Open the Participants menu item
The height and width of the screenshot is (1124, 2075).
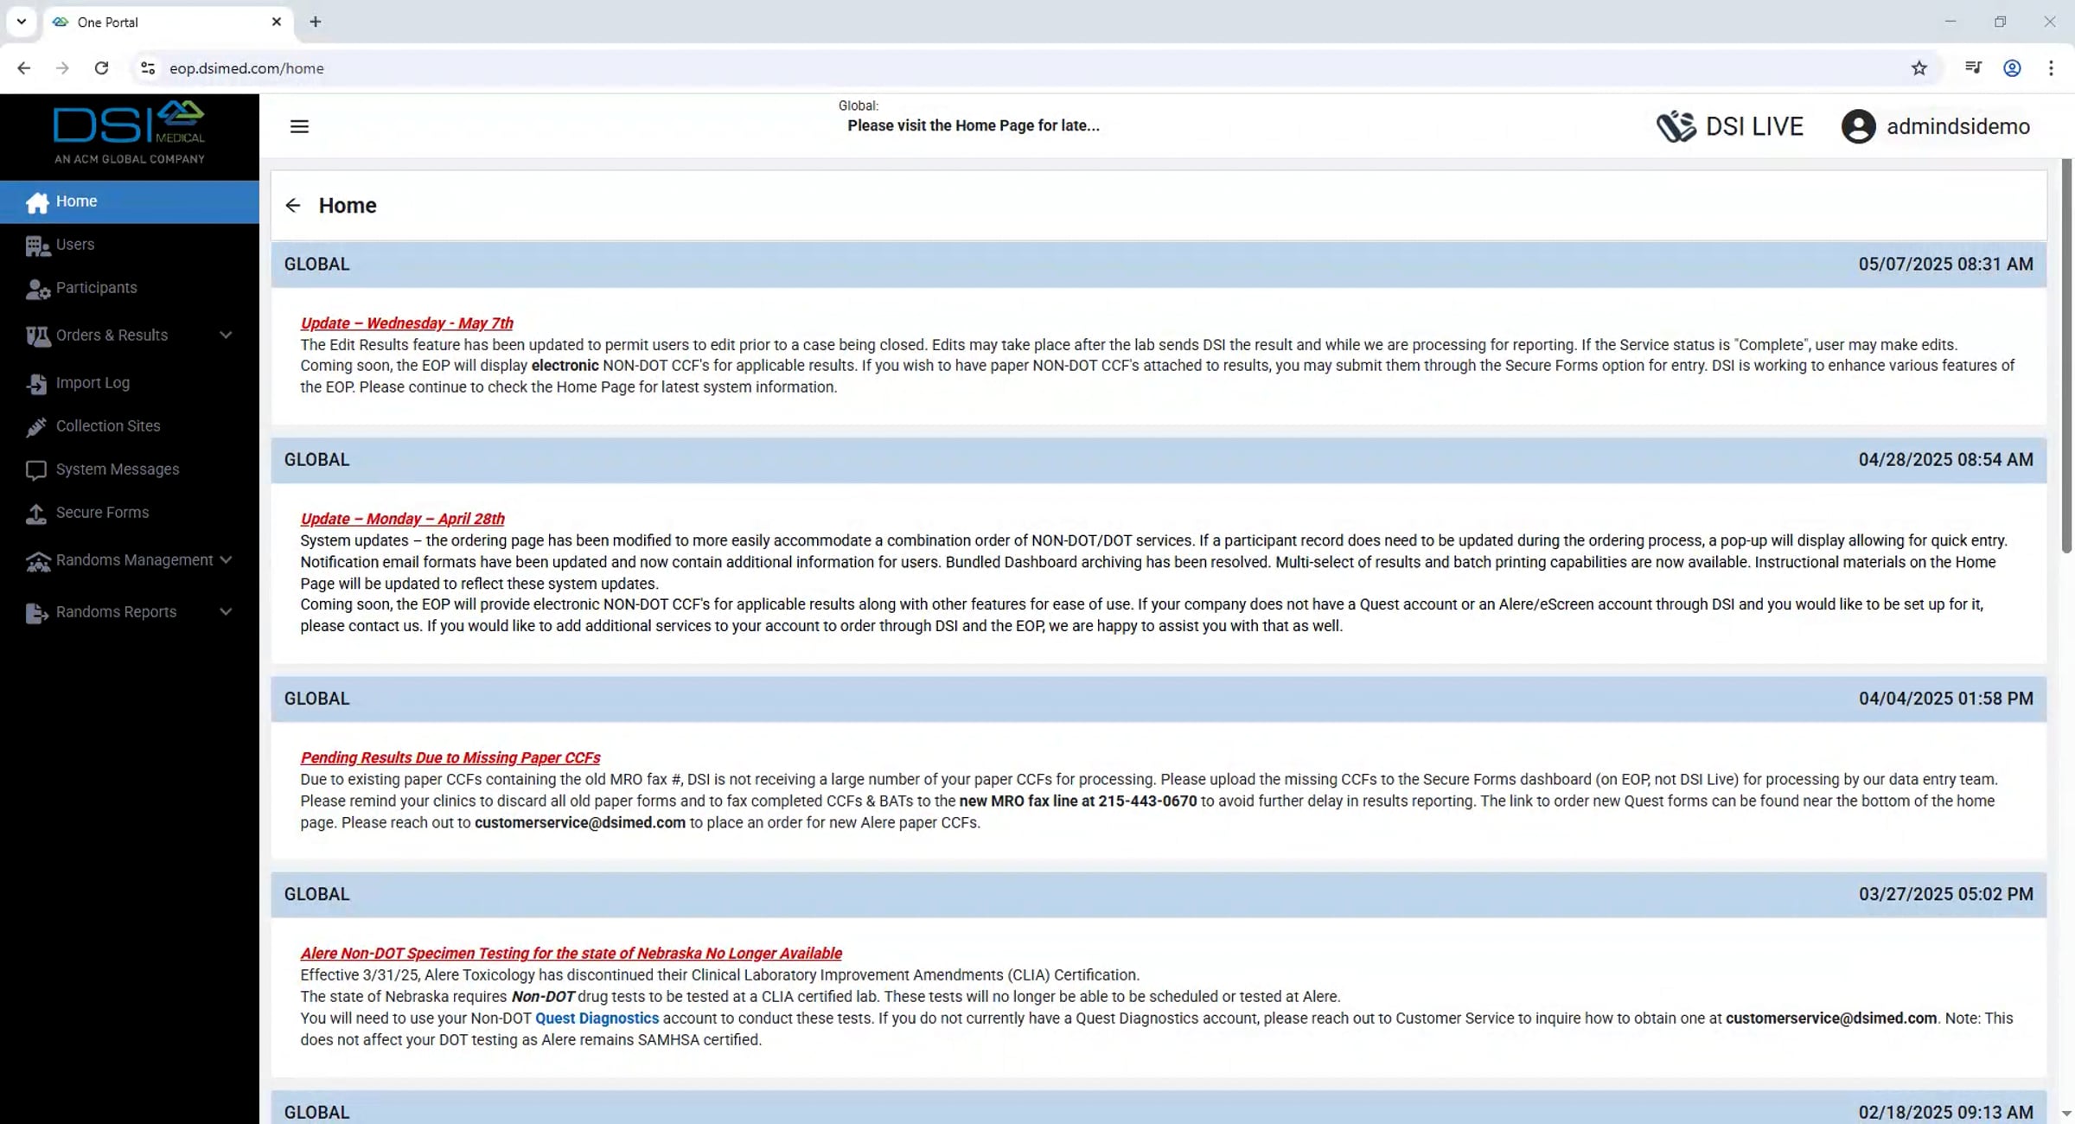(96, 288)
